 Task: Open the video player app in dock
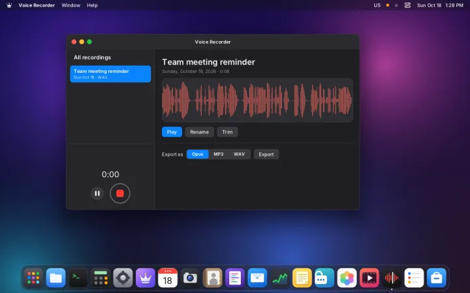pyautogui.click(x=369, y=278)
